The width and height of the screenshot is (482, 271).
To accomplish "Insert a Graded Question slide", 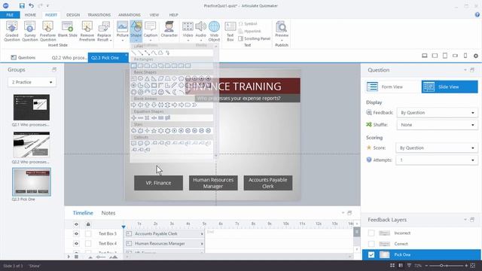I will (x=12, y=31).
